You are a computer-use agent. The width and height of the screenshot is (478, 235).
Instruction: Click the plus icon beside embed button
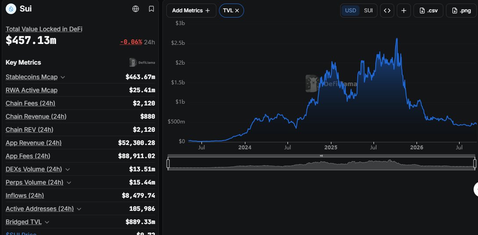coord(404,11)
